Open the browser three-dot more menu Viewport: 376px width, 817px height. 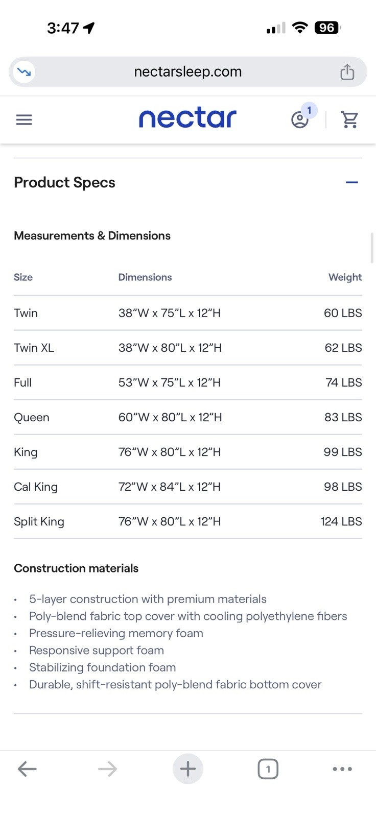(342, 769)
